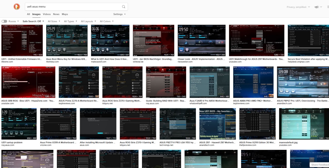Click the legitreviews.com link under ASUS Prime Z270-A
The height and width of the screenshot is (168, 329).
tap(67, 103)
